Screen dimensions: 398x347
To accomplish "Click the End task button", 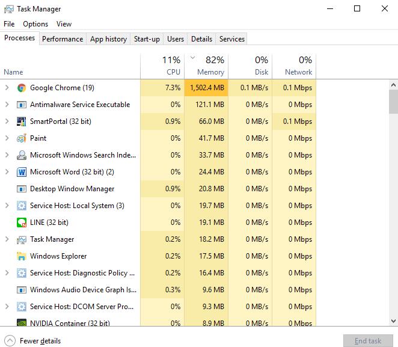I will point(368,340).
